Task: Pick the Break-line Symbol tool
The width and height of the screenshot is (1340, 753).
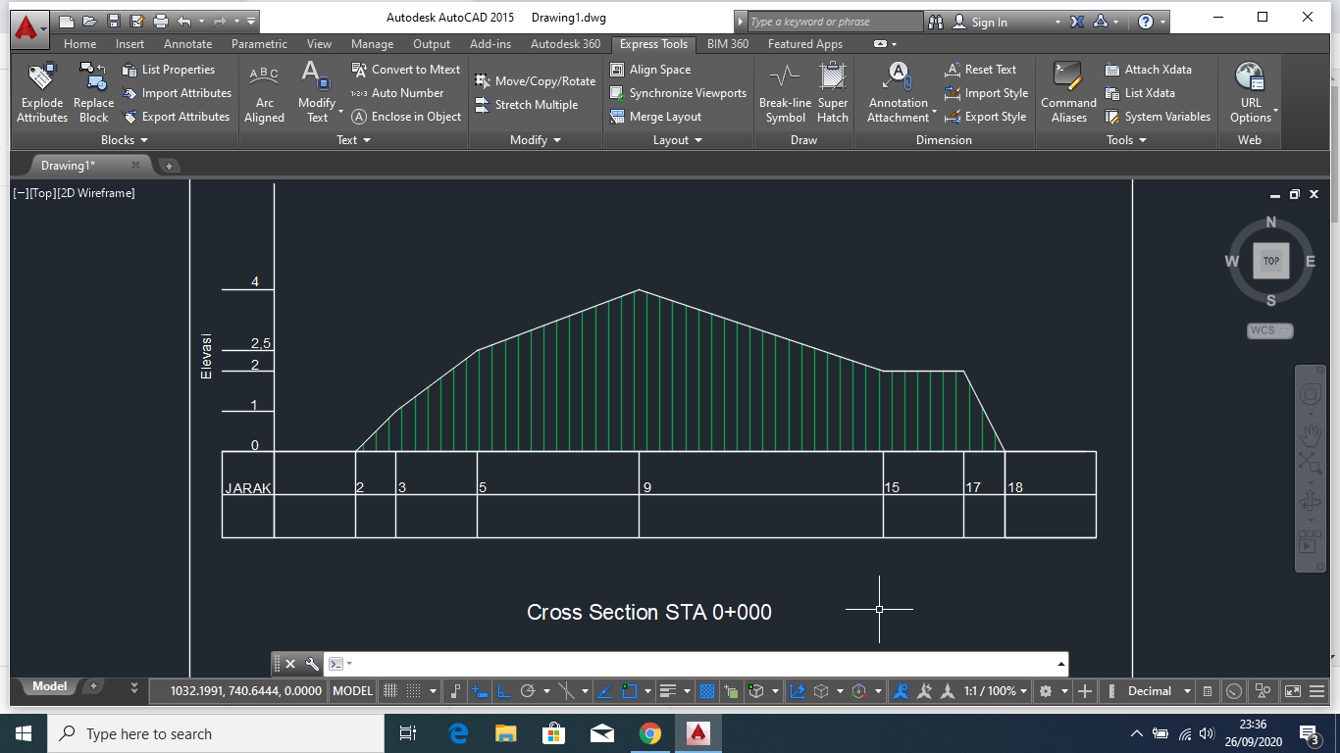Action: point(785,93)
